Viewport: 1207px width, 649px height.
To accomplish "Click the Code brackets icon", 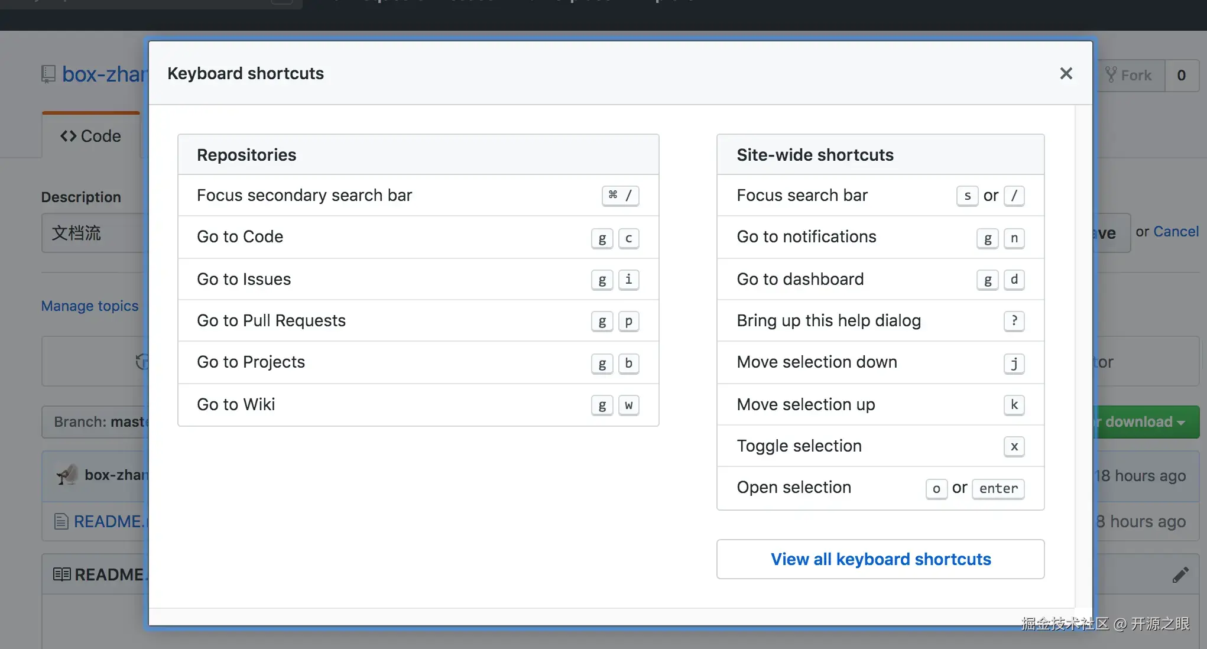I will click(x=68, y=136).
